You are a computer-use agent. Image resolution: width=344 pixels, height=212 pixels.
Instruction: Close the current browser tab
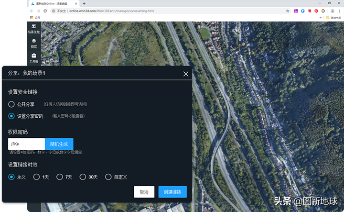(x=76, y=4)
